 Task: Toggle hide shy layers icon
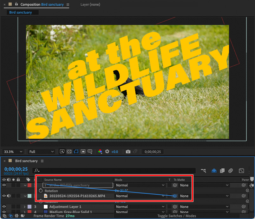click(214, 171)
